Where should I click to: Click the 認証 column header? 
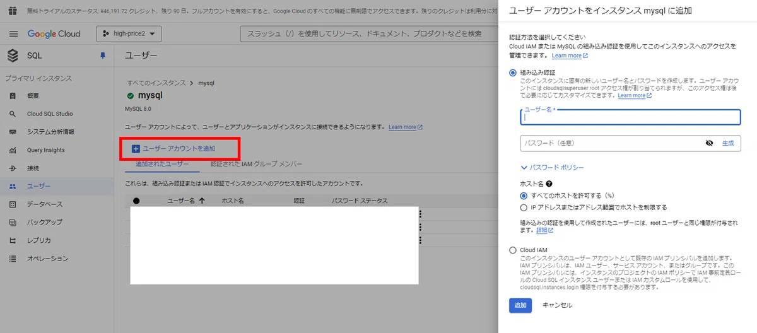click(x=299, y=201)
